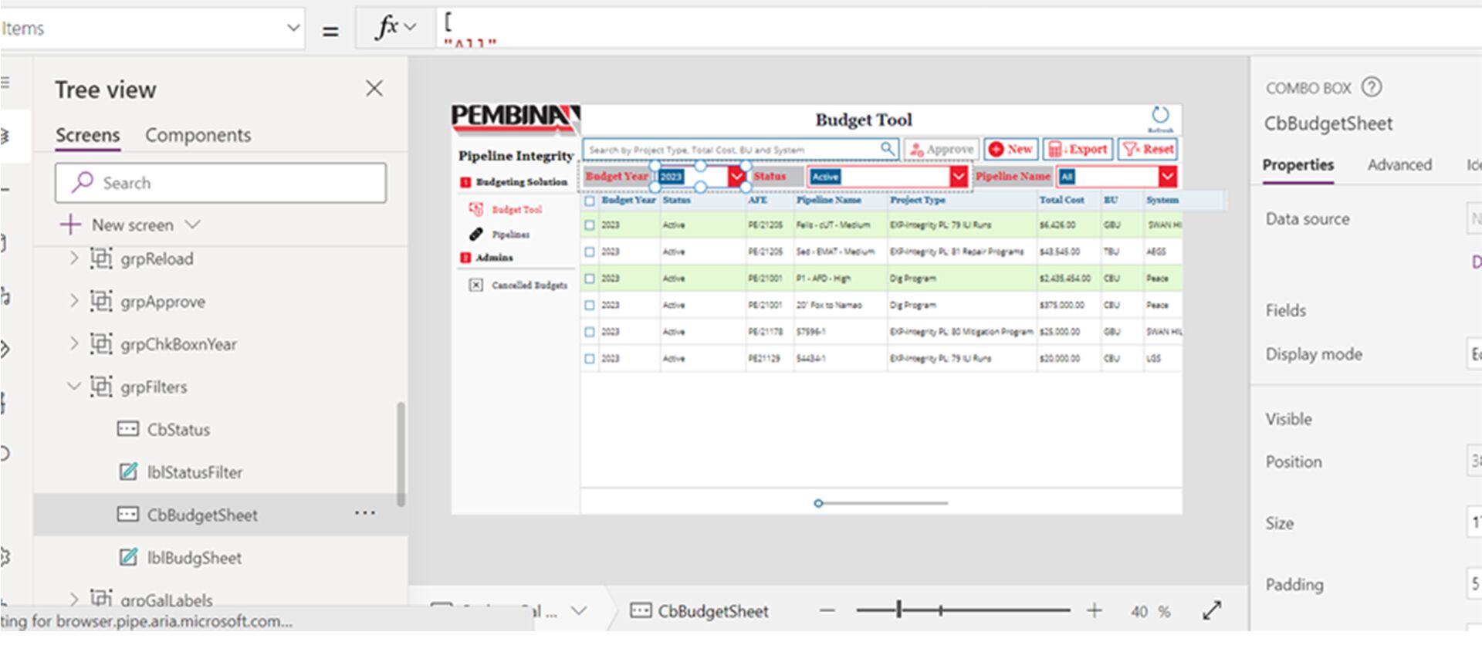This screenshot has height=652, width=1482.
Task: Expand the grpApprove group in tree
Action: pos(74,301)
